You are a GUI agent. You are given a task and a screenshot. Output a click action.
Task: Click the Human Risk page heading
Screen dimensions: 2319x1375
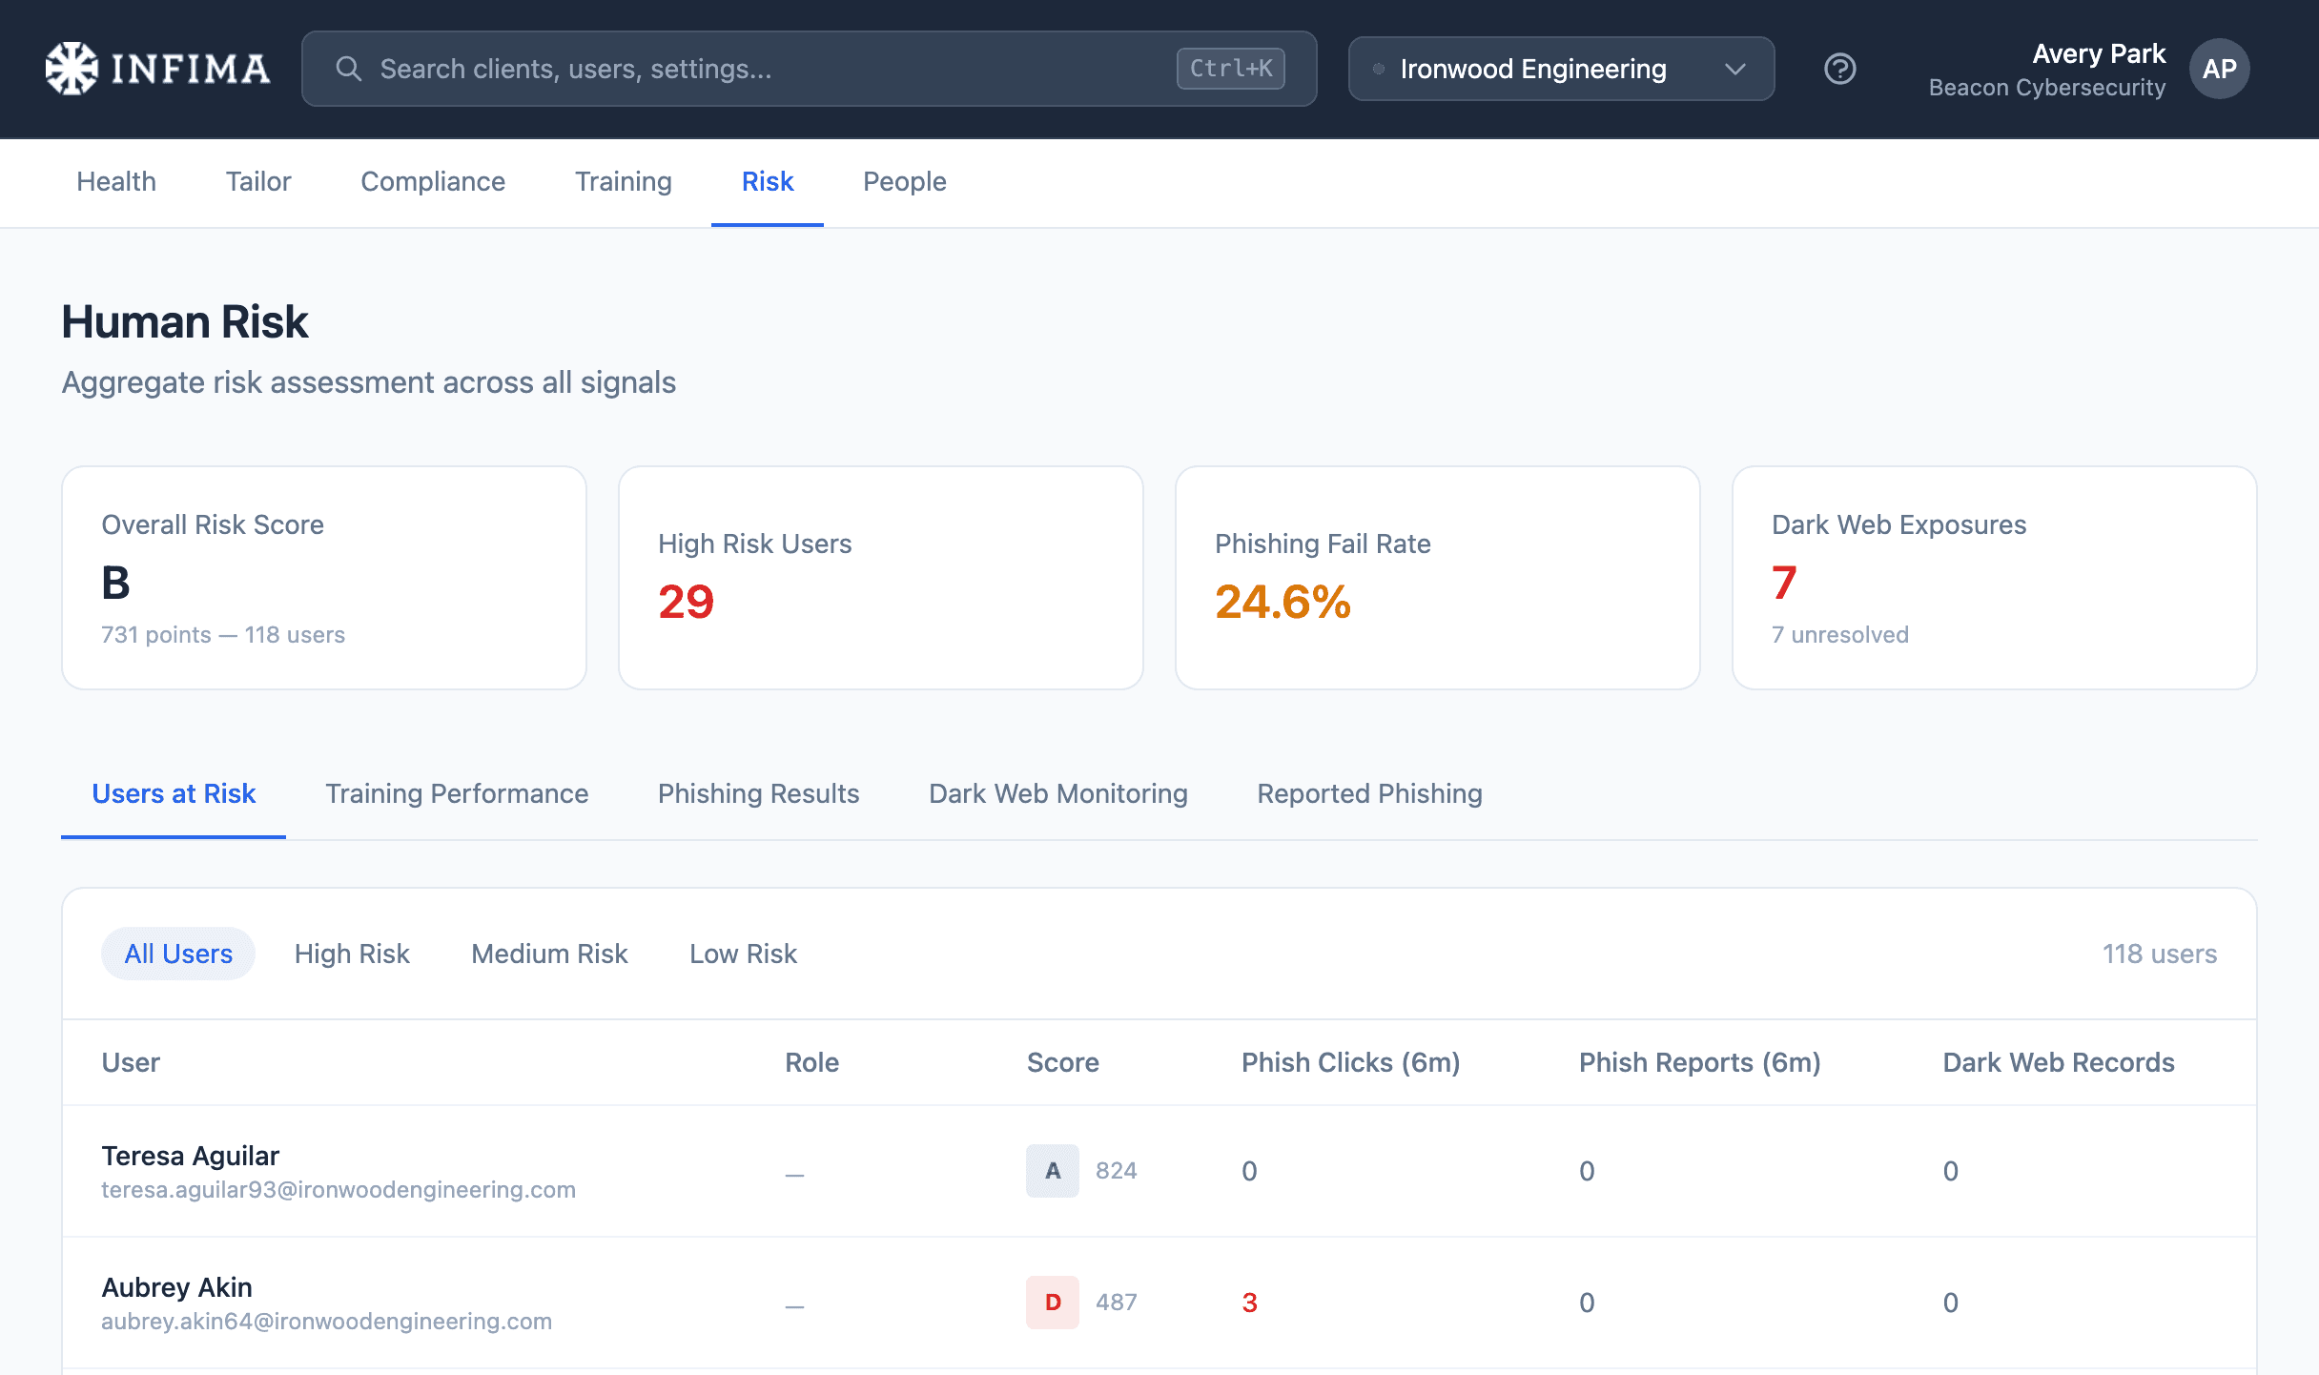tap(185, 321)
